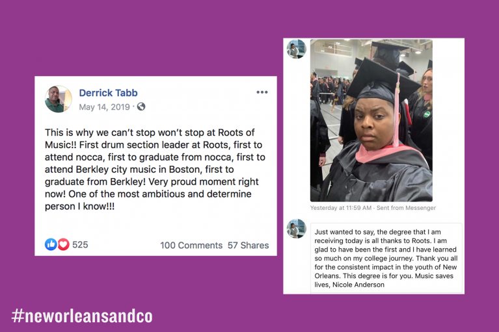The height and width of the screenshot is (332, 499).
Task: Click the post body mentioning Roots of Music
Action: point(155,170)
